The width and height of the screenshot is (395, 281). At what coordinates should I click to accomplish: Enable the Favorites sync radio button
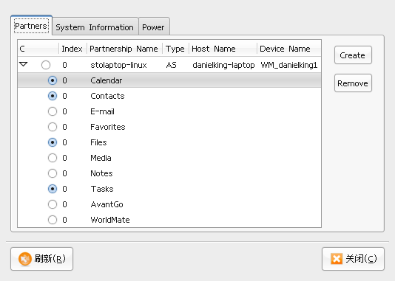click(x=53, y=127)
